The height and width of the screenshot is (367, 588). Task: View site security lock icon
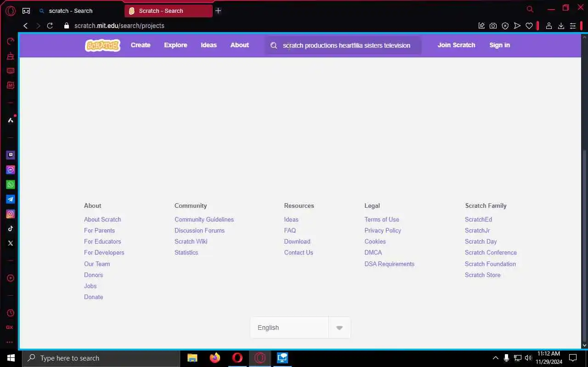[67, 26]
